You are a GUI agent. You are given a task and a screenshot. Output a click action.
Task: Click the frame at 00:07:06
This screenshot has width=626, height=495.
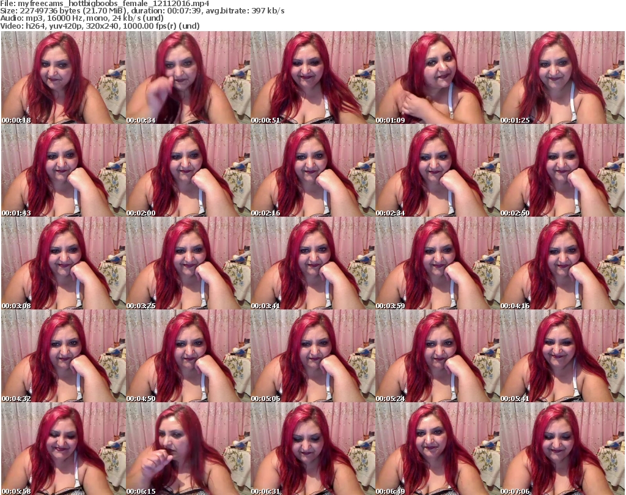(x=562, y=449)
